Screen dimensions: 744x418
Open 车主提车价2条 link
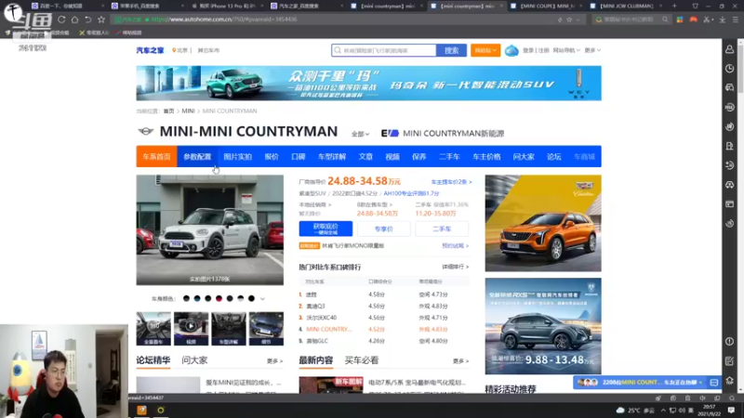(451, 182)
